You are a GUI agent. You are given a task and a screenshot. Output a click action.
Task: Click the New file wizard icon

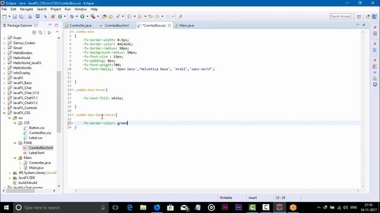pyautogui.click(x=4, y=17)
